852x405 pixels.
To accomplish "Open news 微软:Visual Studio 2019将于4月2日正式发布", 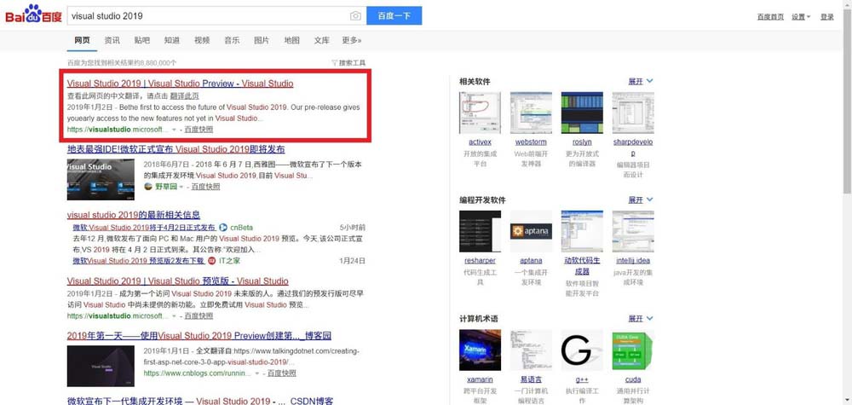I will coord(144,228).
